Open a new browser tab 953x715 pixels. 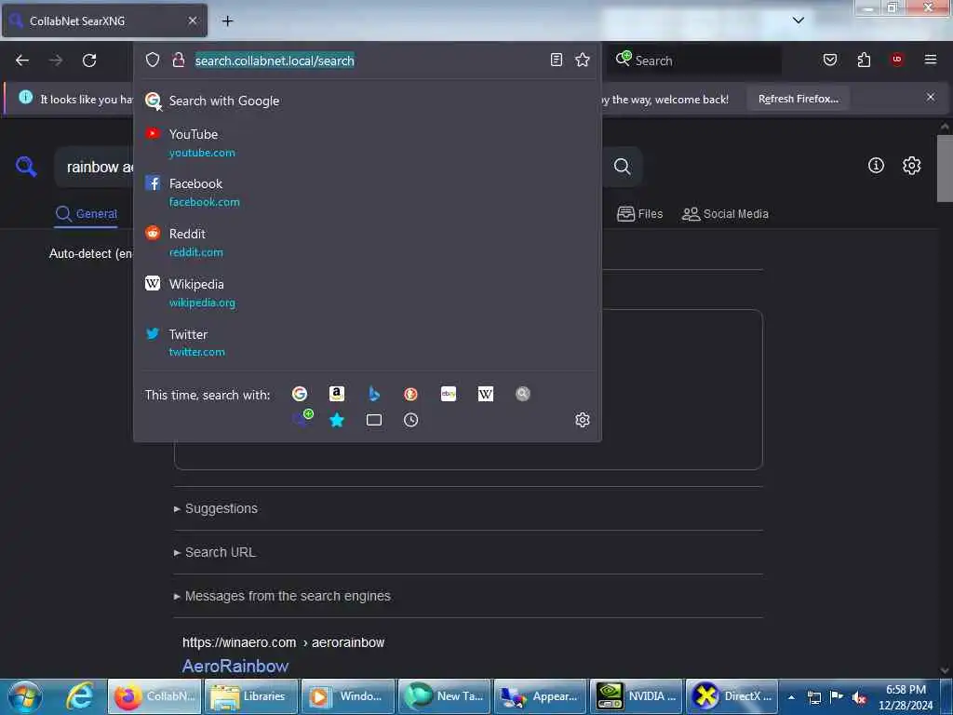[227, 21]
